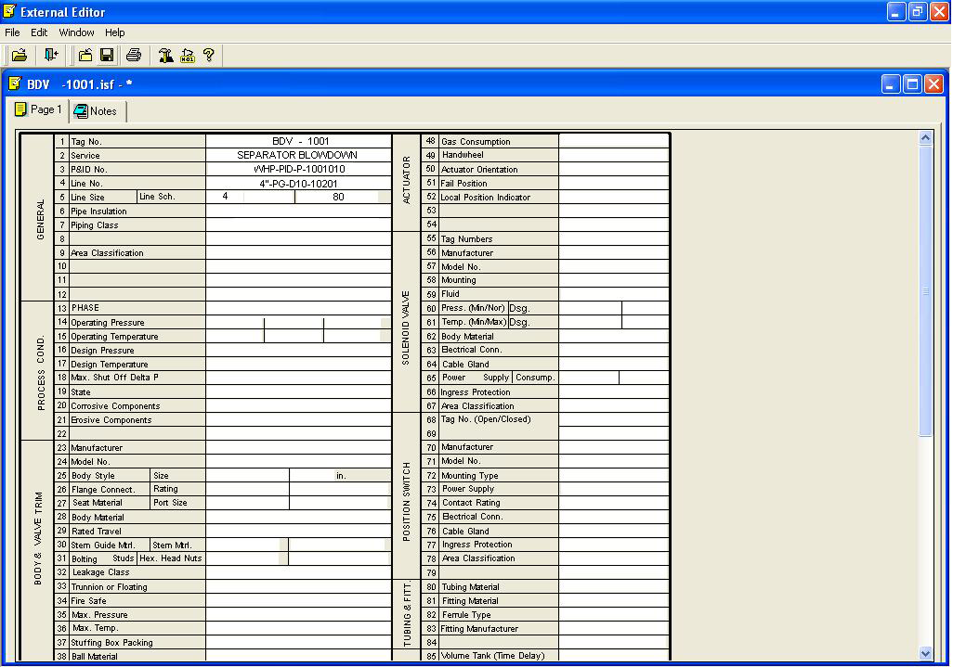Click the open-folder icon with curved arrow
953x667 pixels.
(x=85, y=55)
